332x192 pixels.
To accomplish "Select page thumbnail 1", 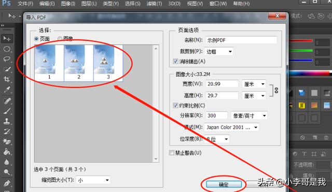I will 49,63.
